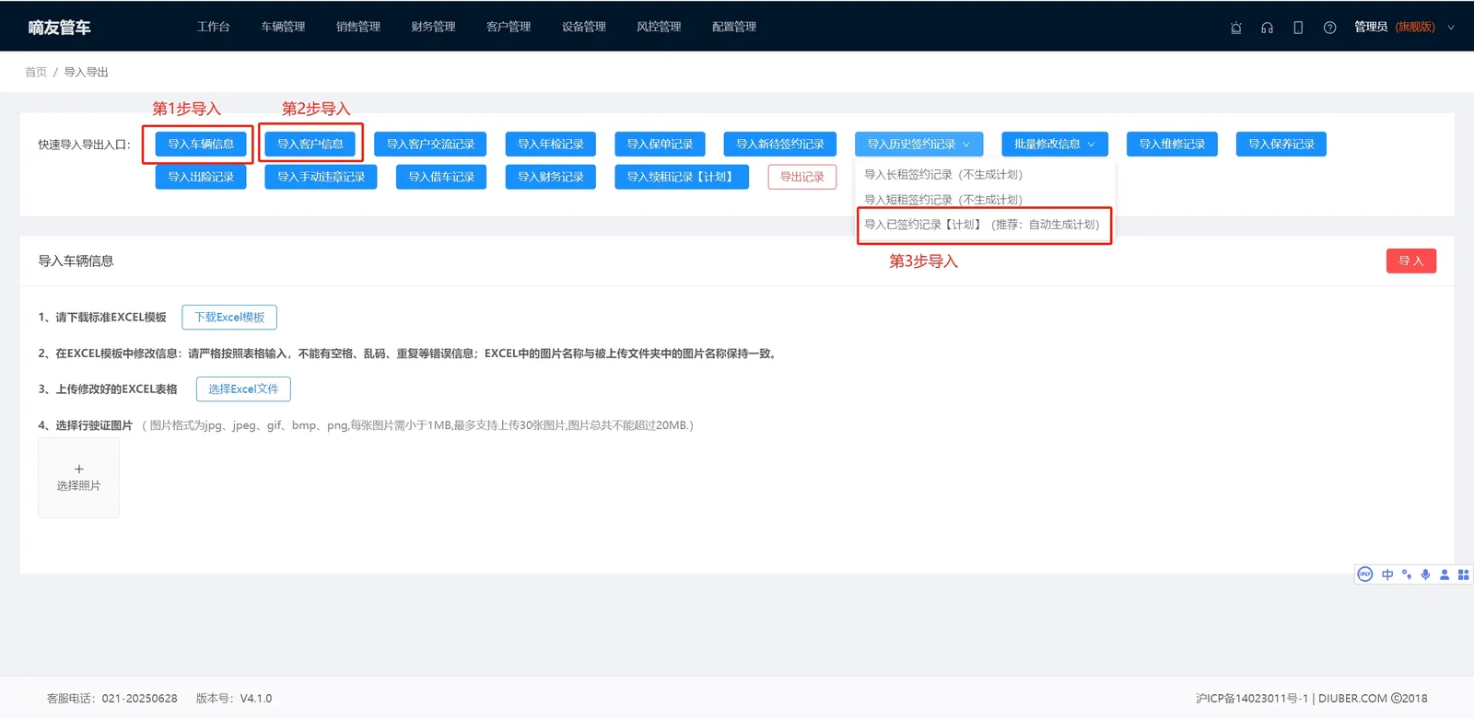The height and width of the screenshot is (719, 1474).
Task: Click the iFLY input method logo
Action: (1365, 574)
